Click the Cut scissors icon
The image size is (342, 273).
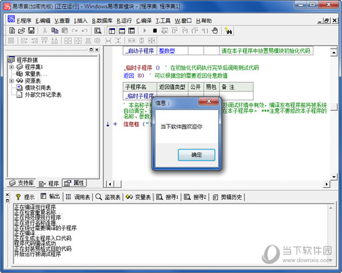point(45,30)
